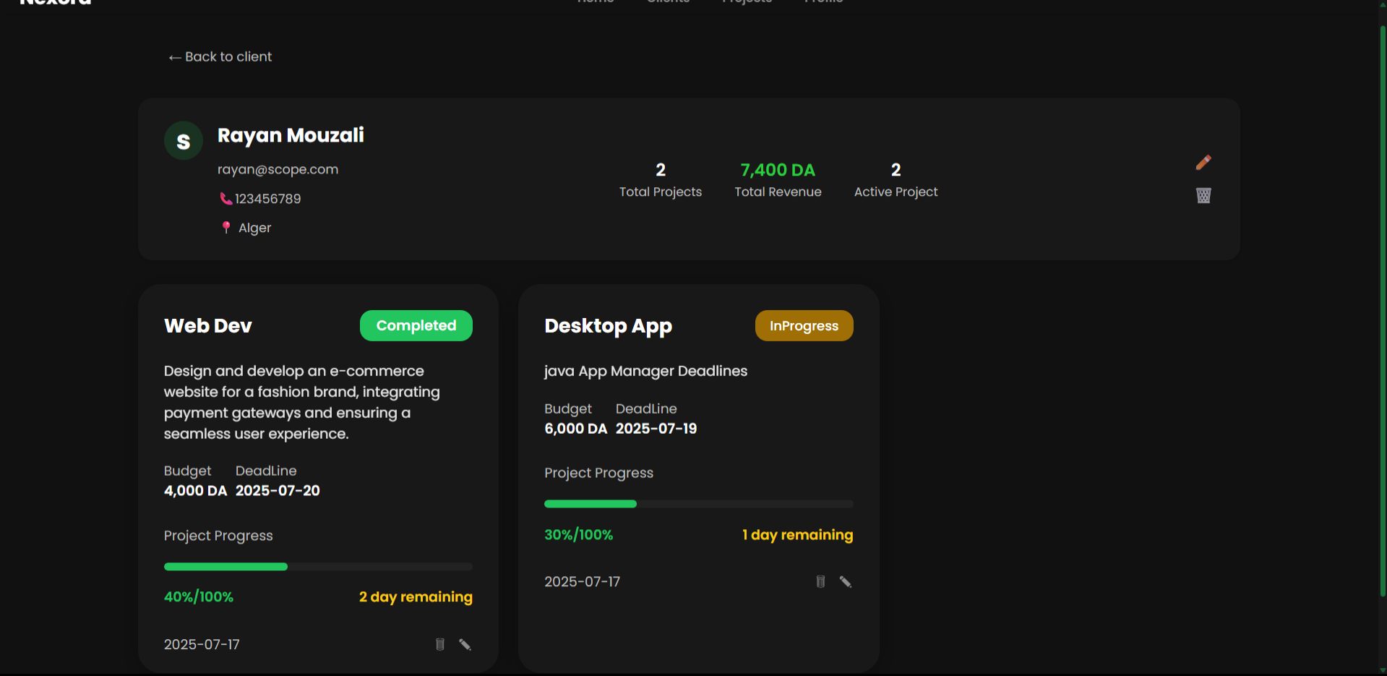Click the Web Dev progress bar
The width and height of the screenshot is (1387, 676).
point(317,567)
